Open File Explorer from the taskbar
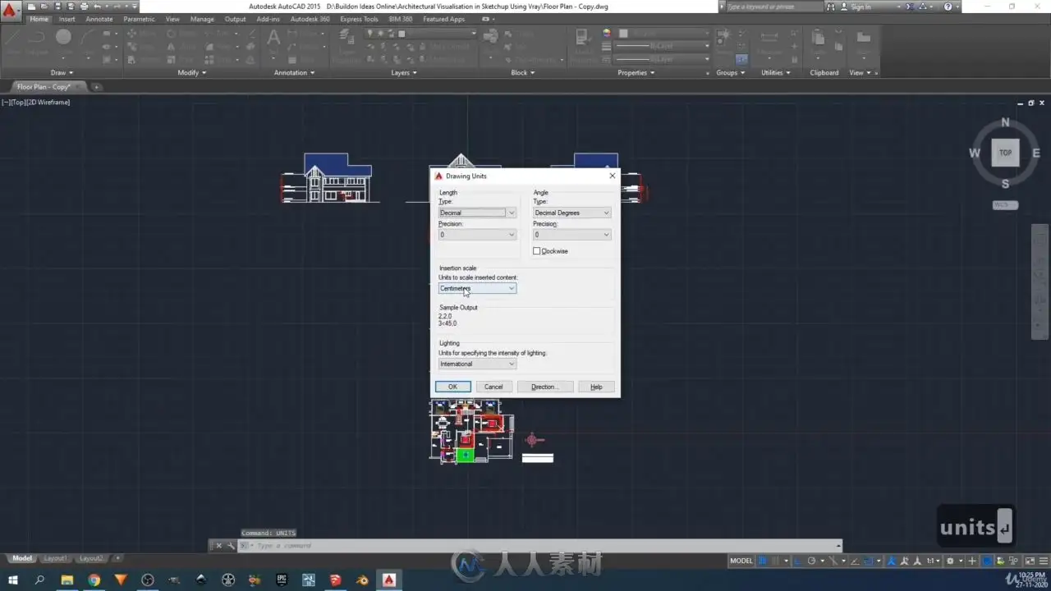The width and height of the screenshot is (1051, 591). click(x=67, y=580)
